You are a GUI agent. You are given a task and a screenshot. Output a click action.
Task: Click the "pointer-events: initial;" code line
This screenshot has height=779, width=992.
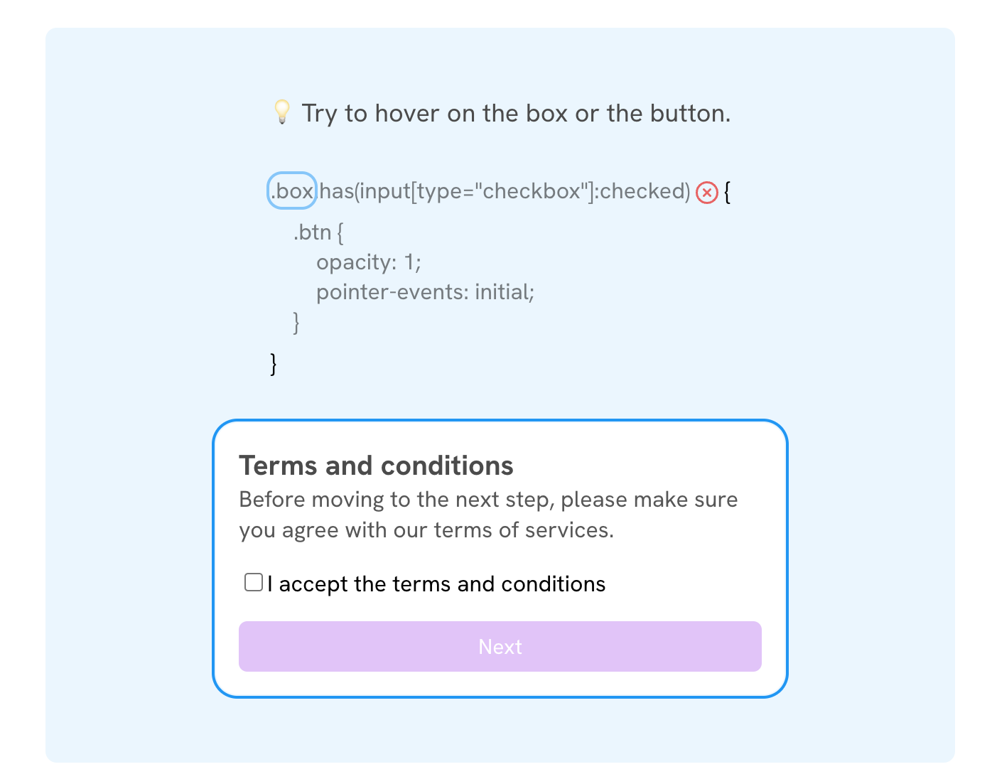click(x=425, y=292)
